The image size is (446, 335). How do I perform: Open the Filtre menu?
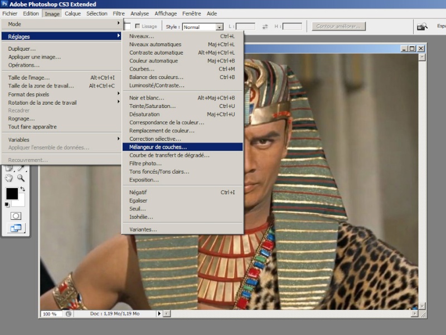[x=119, y=13]
